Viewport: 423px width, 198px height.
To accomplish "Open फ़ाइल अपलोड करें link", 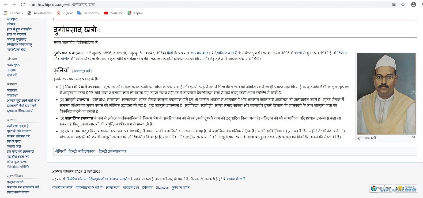I will pos(18,136).
